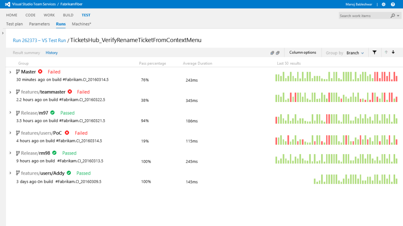The image size is (403, 226).
Task: Click the search magnifier icon
Action: pos(392,16)
